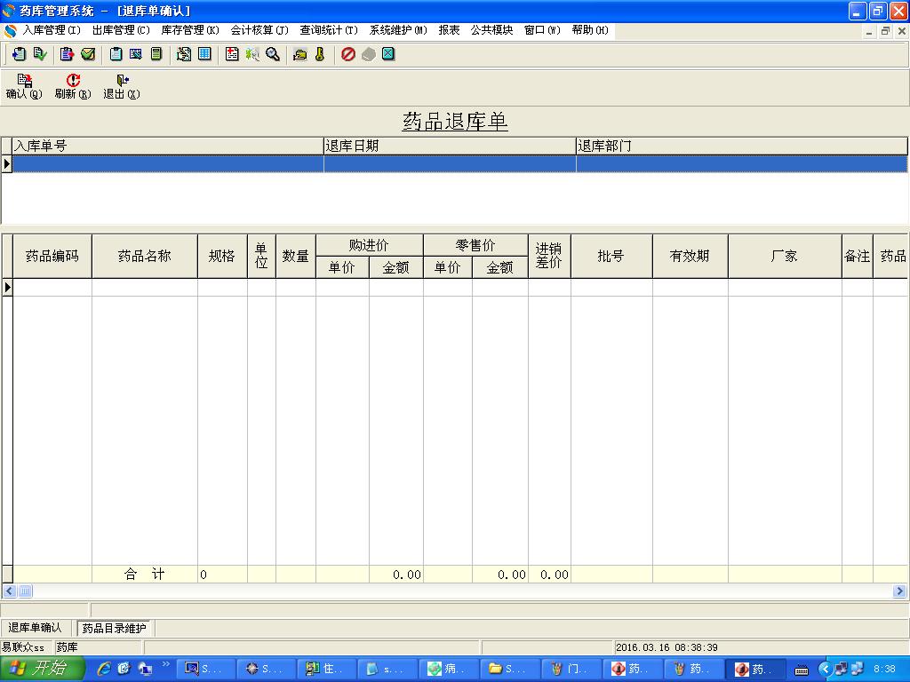Click the document with green checkmark toolbar icon
Viewport: 910px width, 682px height.
40,54
